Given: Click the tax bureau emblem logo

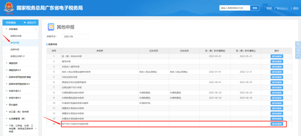Looking at the screenshot, I should [x=9, y=8].
